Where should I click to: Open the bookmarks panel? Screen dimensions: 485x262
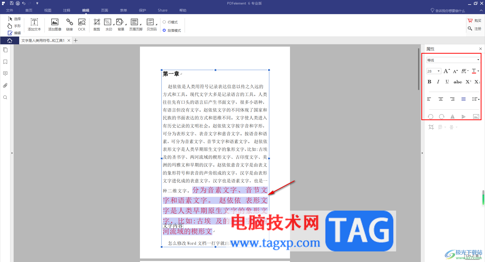(x=5, y=62)
